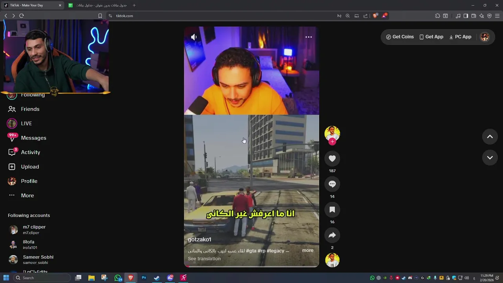Click Get Coins
Screen dimensions: 503x283
[x=400, y=37]
